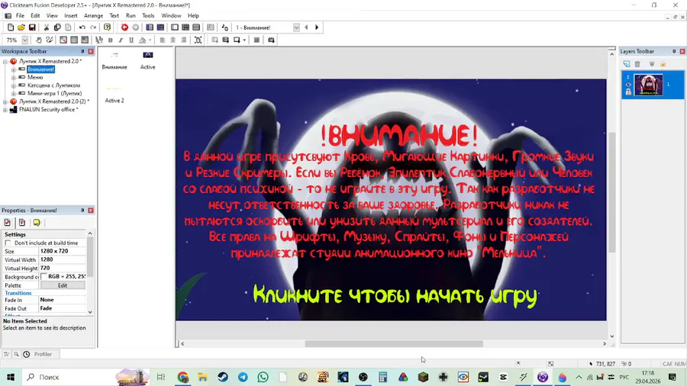Viewport: 687px width, 386px height.
Task: Select the 'Внимание' object in object list
Action: click(x=114, y=60)
